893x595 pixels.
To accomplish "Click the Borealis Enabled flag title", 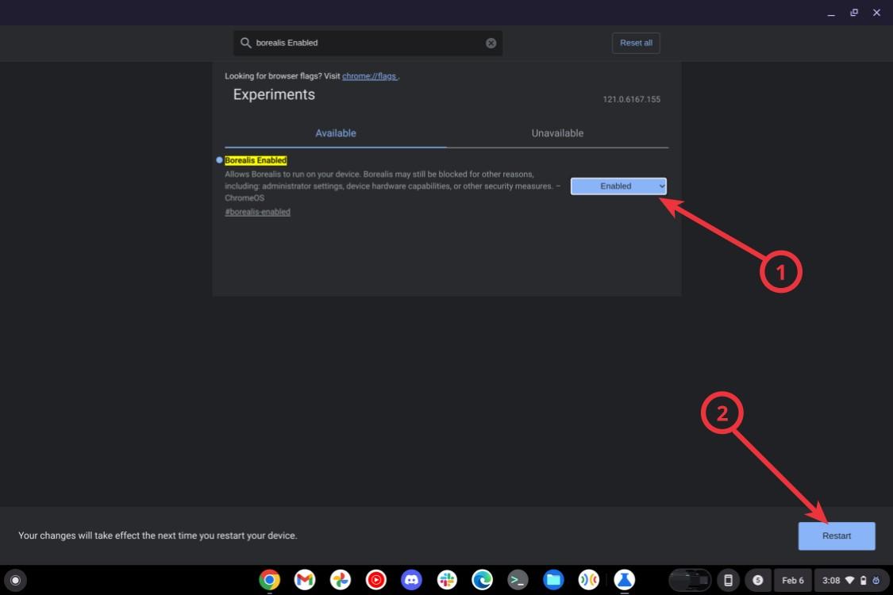I will (256, 160).
